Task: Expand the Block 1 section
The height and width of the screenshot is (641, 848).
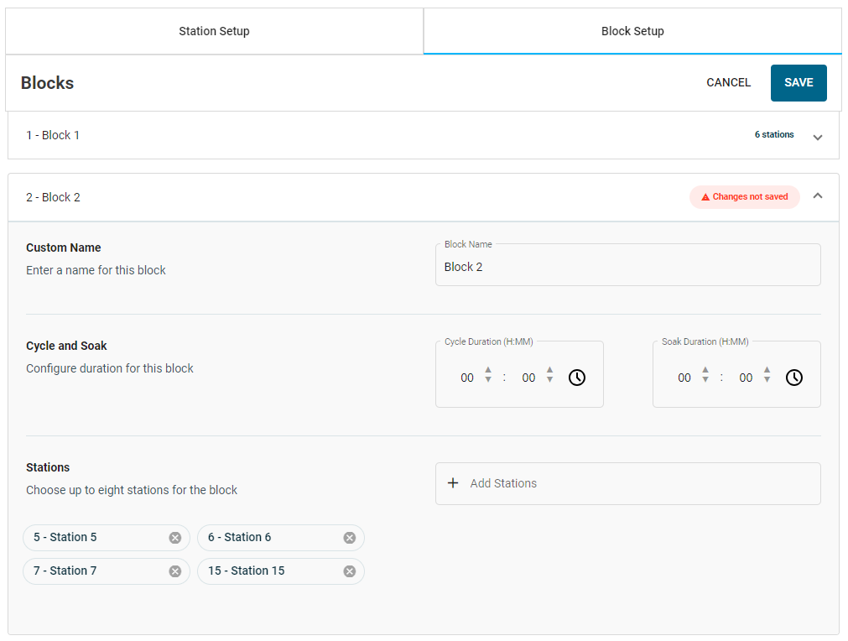Action: click(x=818, y=137)
